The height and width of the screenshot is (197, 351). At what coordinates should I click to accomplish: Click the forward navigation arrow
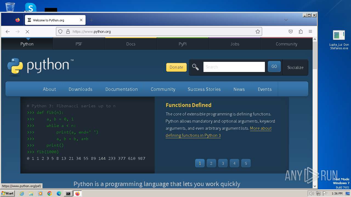18,31
